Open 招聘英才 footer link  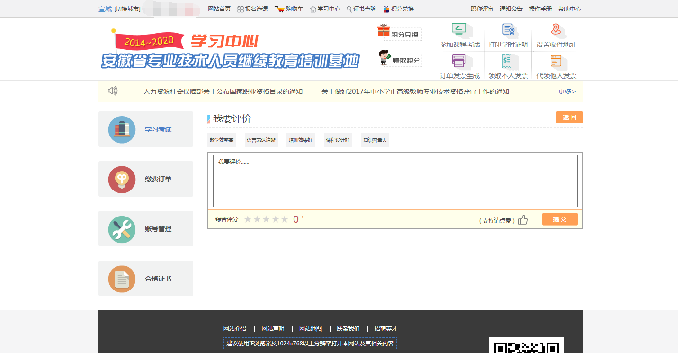[386, 328]
